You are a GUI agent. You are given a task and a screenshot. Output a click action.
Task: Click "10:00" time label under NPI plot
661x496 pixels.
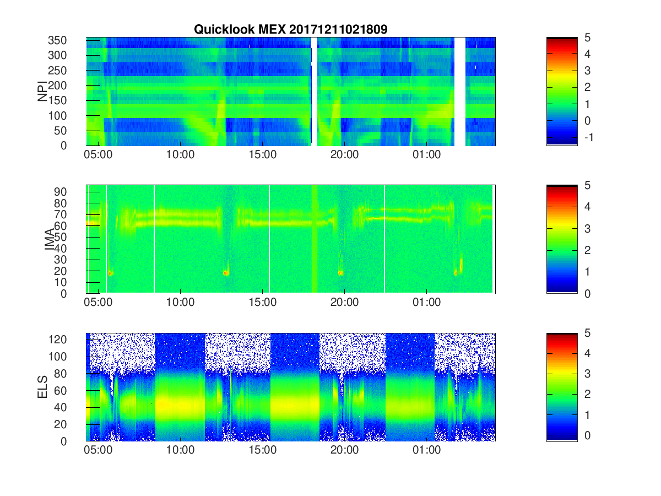click(x=180, y=155)
